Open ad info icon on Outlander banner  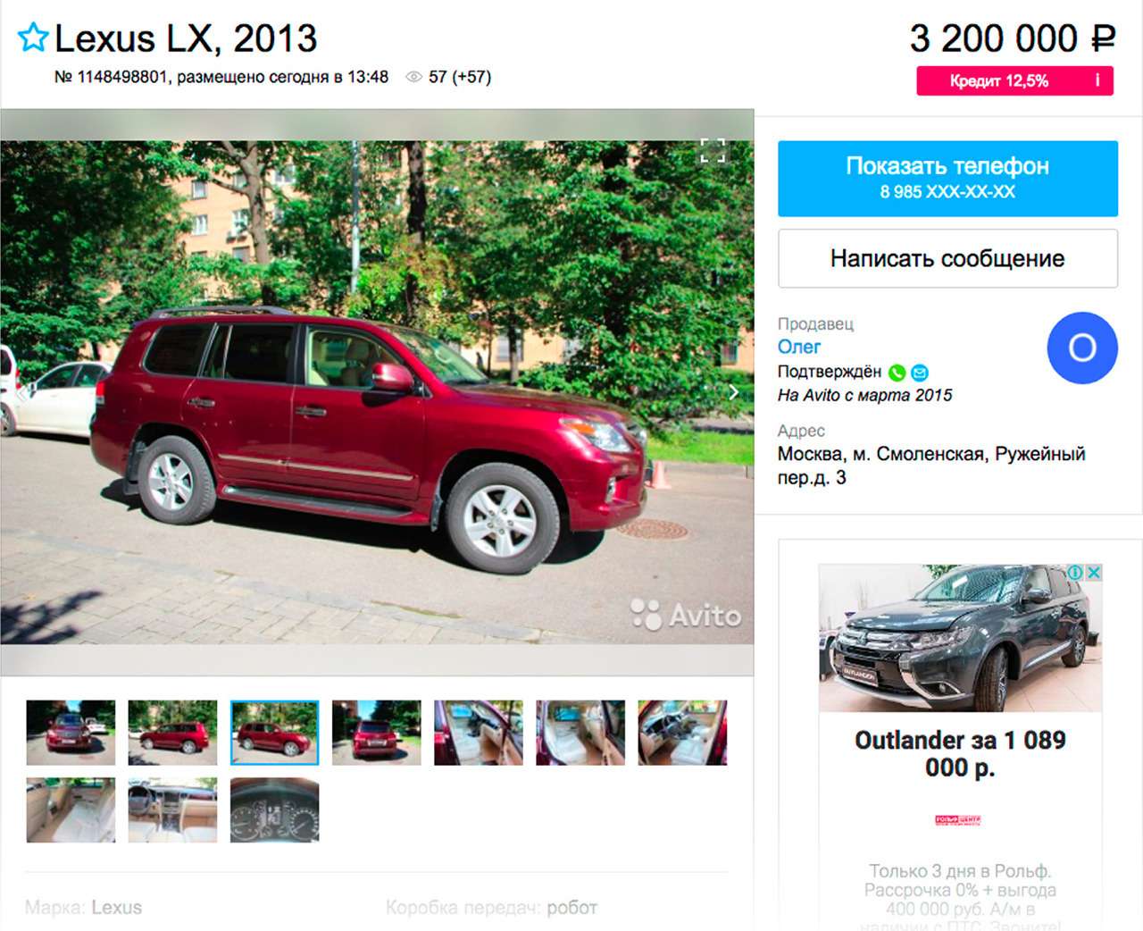1076,572
